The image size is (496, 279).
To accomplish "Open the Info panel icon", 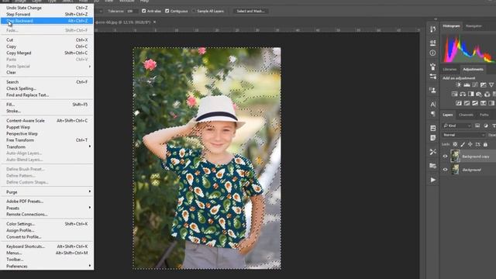I will coord(432,53).
